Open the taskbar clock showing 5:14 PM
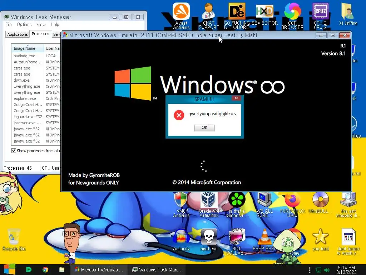366x275 pixels. [346, 270]
